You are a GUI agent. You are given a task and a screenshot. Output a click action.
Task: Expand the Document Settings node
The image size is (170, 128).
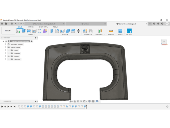tap(5, 44)
